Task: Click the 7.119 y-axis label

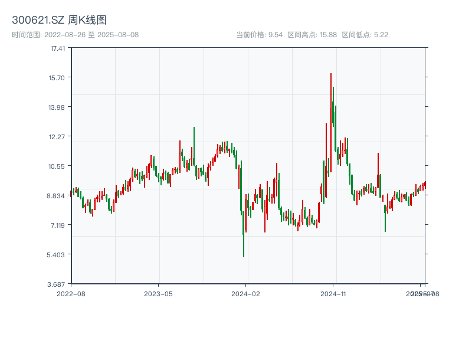Action: pos(57,225)
